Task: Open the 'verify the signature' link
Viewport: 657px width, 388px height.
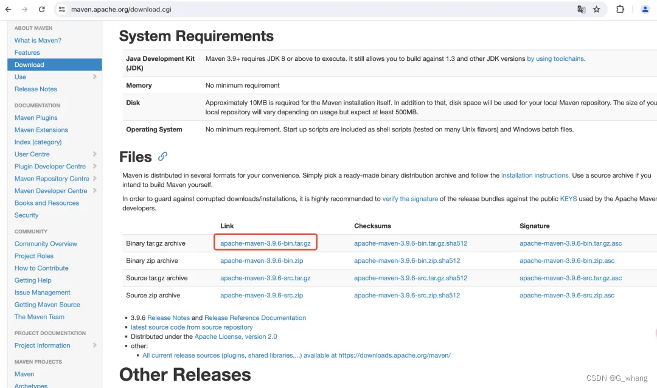Action: coord(410,199)
